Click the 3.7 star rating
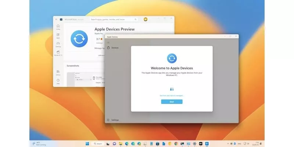Image resolution: width=294 pixels, height=147 pixels. pos(100,39)
